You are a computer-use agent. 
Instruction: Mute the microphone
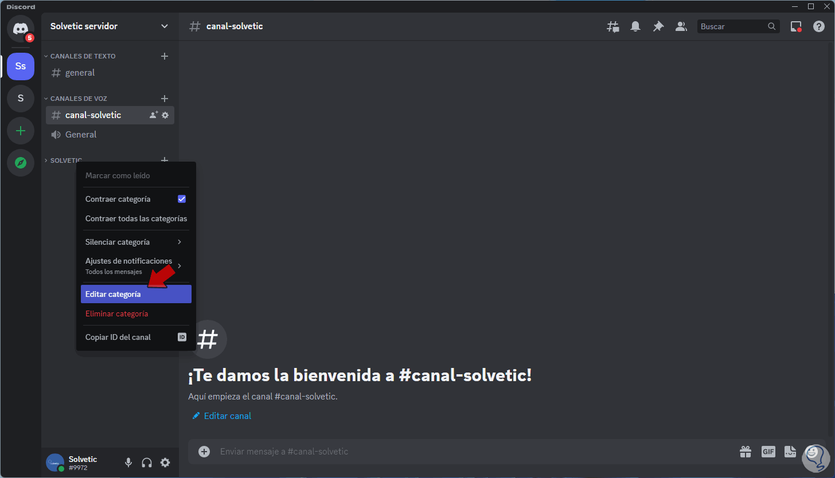pyautogui.click(x=128, y=463)
